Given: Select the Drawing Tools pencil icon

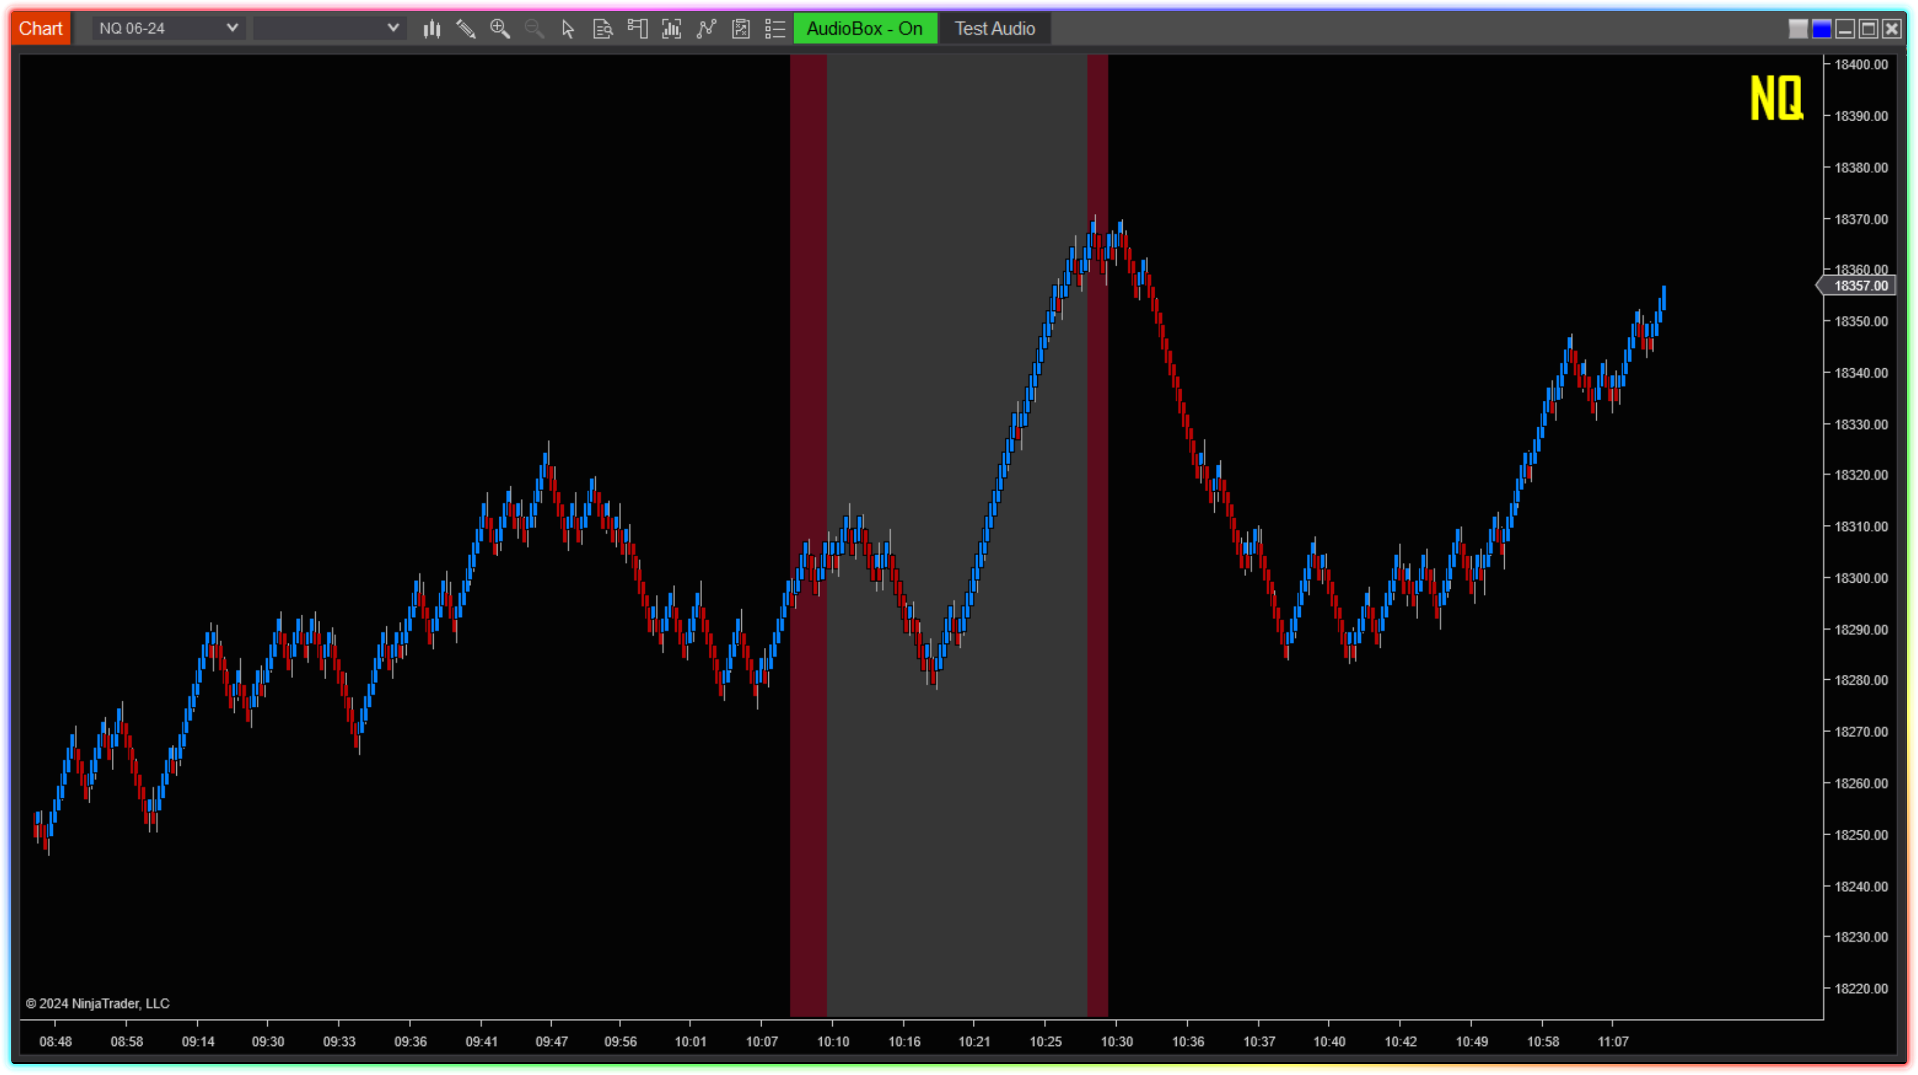Looking at the screenshot, I should [x=466, y=29].
